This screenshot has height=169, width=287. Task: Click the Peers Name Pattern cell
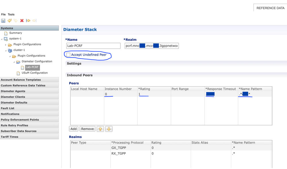[255, 94]
